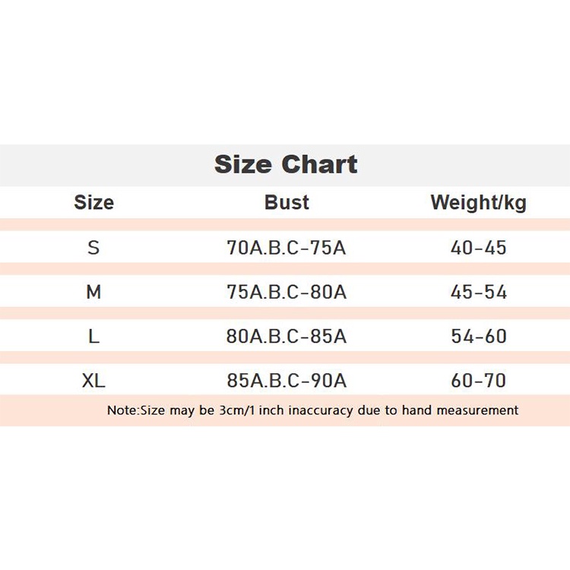Click the Size Chart title
Image resolution: width=570 pixels, height=570 pixels.
(x=286, y=164)
